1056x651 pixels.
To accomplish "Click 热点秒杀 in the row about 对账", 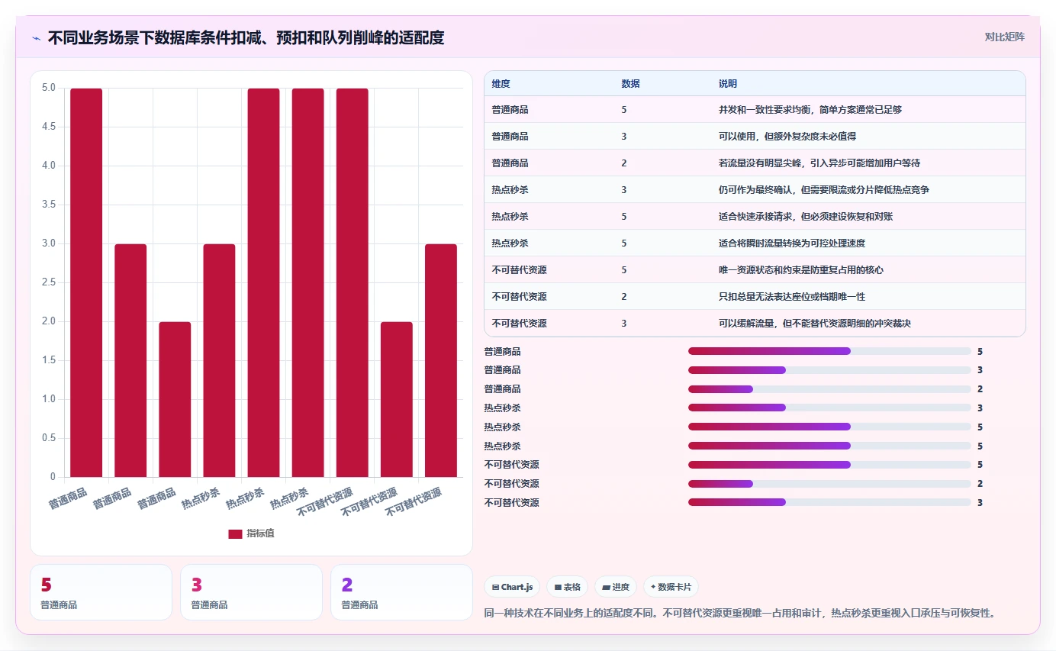I will point(510,217).
